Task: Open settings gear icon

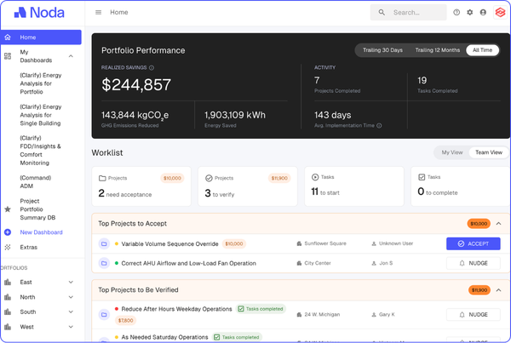Action: [x=469, y=13]
